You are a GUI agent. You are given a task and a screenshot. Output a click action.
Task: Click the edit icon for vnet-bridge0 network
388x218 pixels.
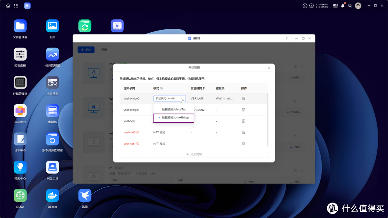[x=243, y=99]
